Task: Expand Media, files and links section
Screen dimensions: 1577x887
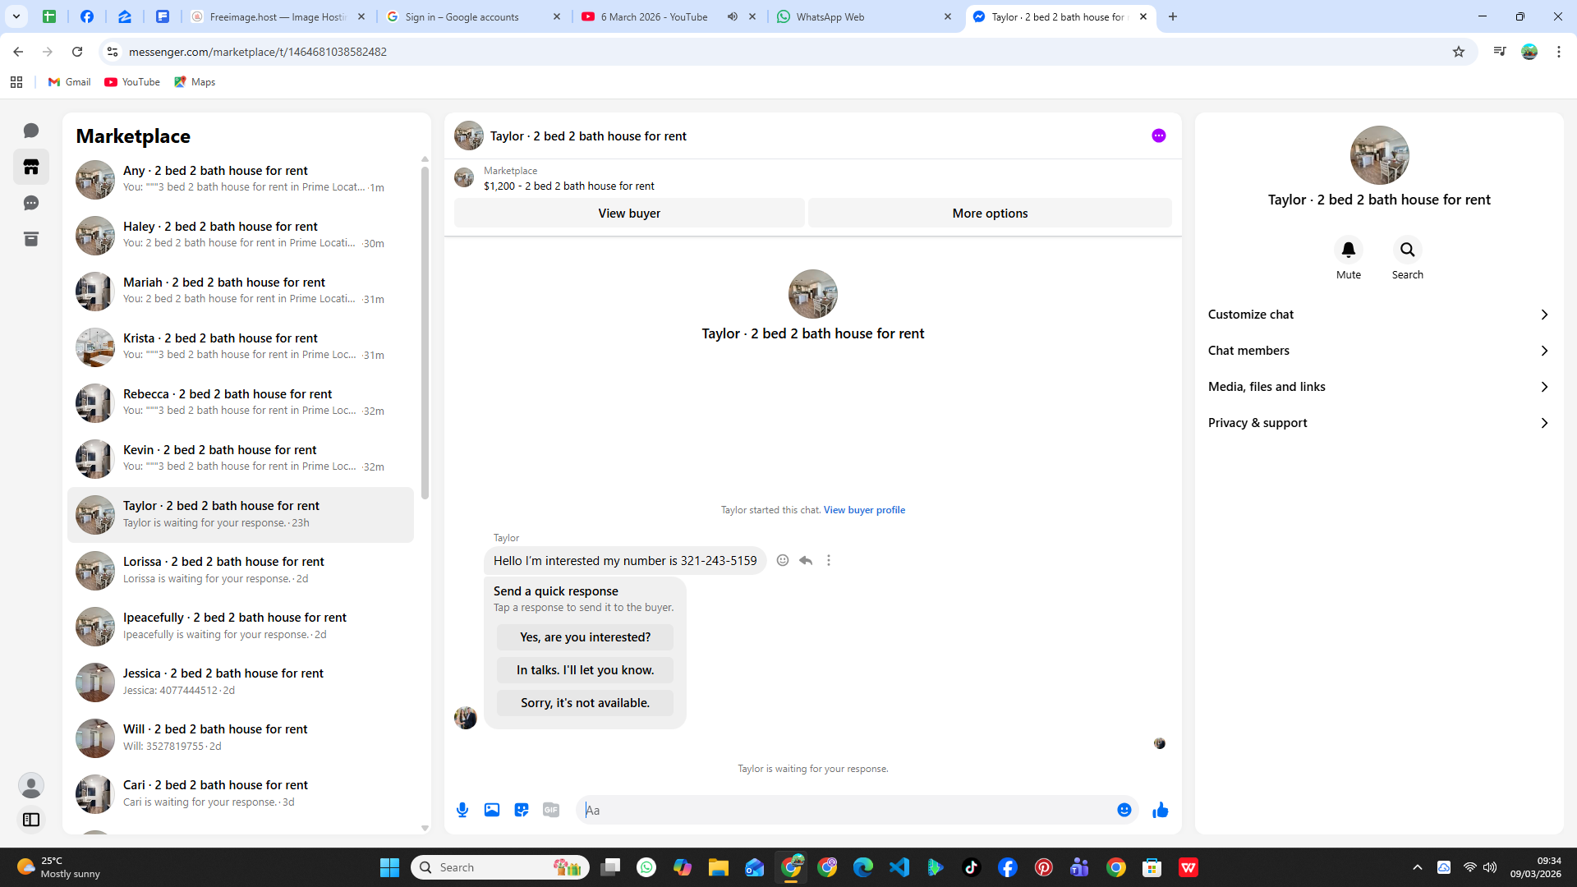Action: click(1378, 387)
